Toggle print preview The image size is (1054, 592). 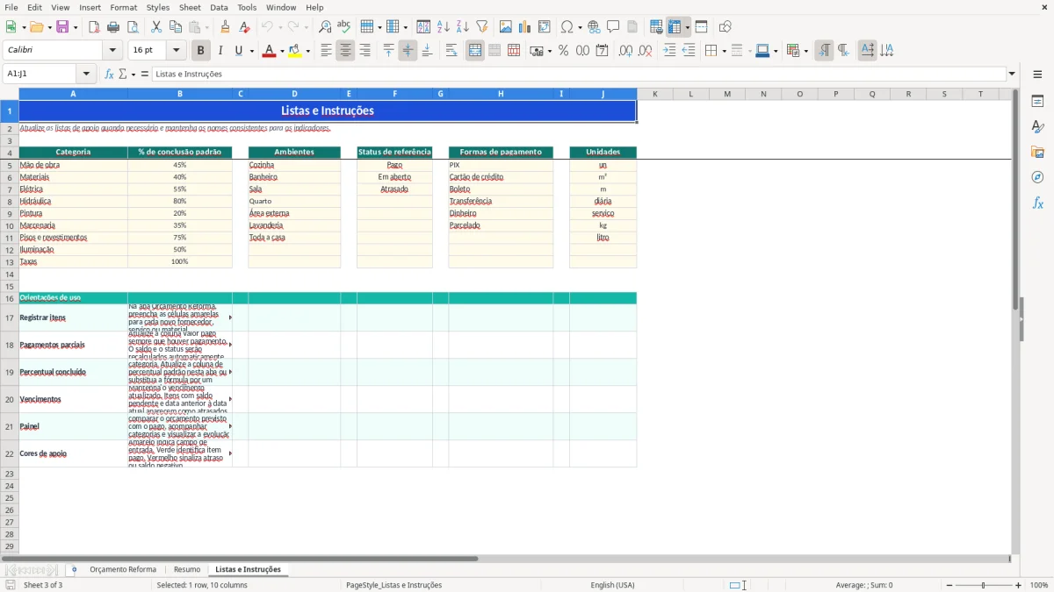tap(132, 27)
